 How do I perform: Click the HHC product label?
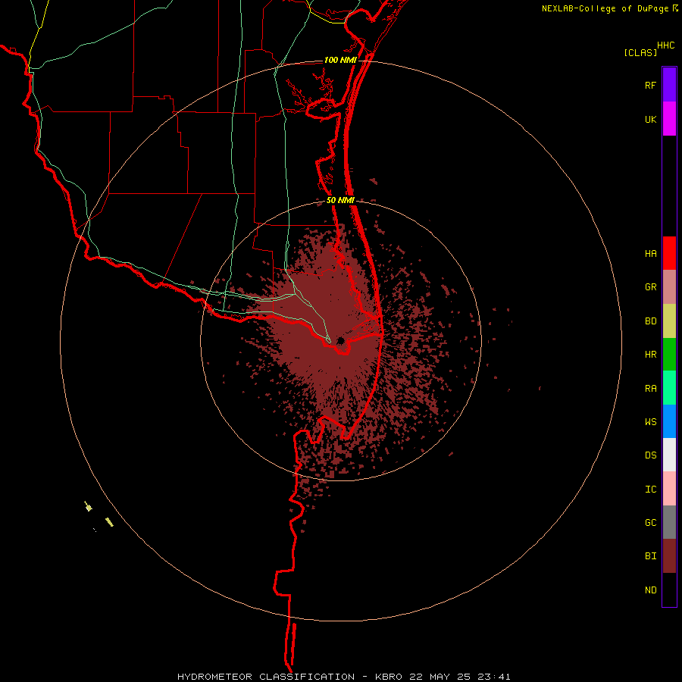pos(666,45)
